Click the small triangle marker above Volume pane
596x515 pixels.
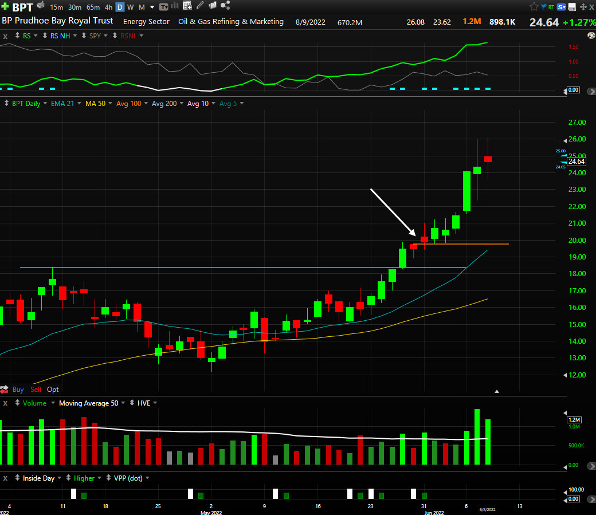click(497, 391)
